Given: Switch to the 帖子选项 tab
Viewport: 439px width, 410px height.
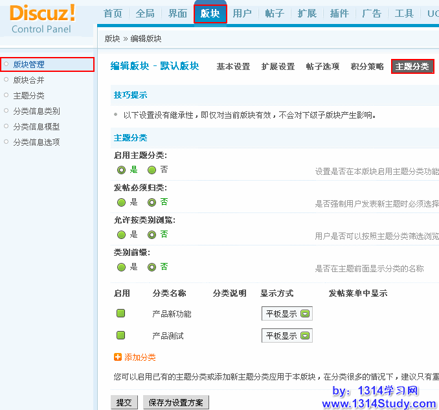Looking at the screenshot, I should click(322, 67).
